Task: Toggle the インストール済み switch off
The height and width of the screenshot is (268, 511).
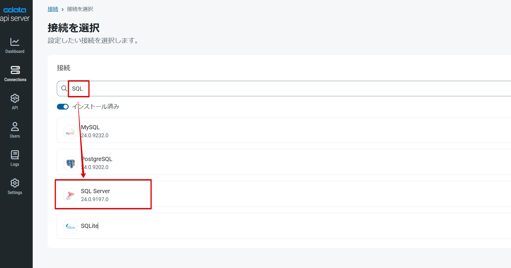Action: [63, 107]
